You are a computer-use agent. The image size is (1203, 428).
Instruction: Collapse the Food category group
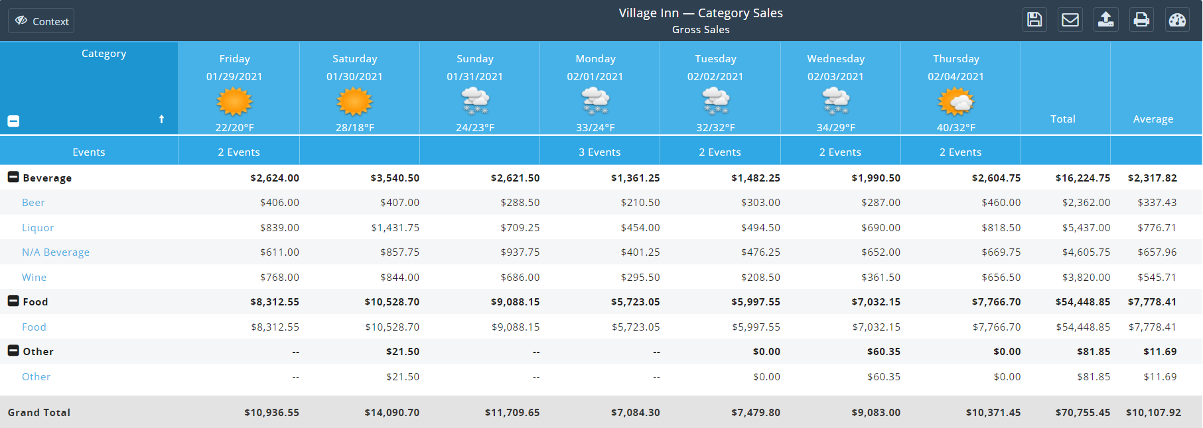tap(13, 301)
